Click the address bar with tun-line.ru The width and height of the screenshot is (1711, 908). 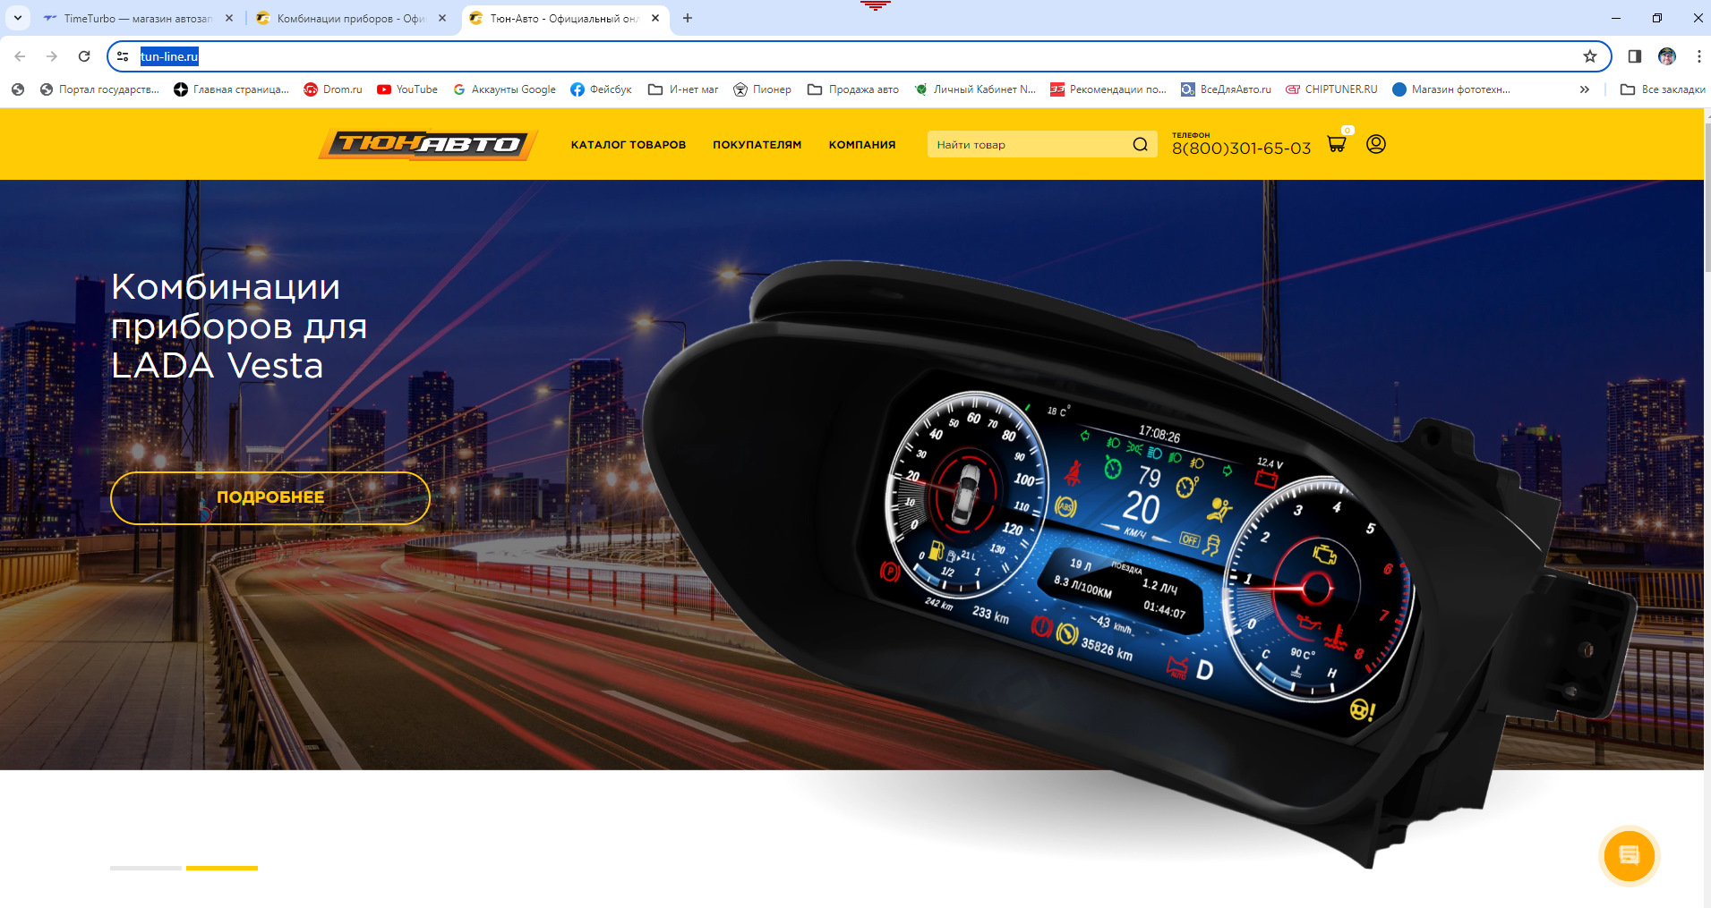860,56
